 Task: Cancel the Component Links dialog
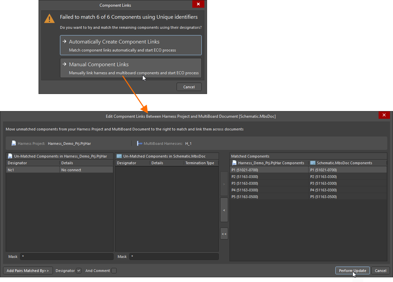[x=189, y=87]
